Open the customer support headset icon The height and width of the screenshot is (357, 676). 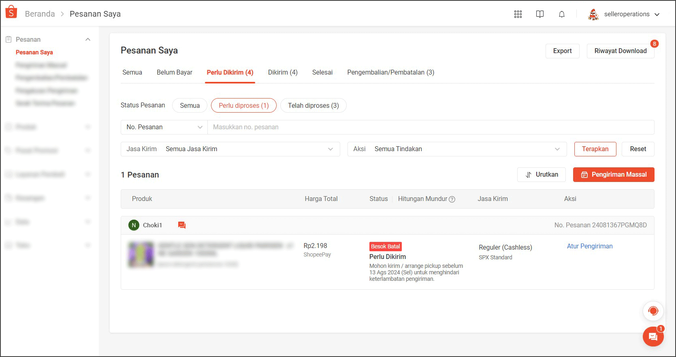point(653,311)
